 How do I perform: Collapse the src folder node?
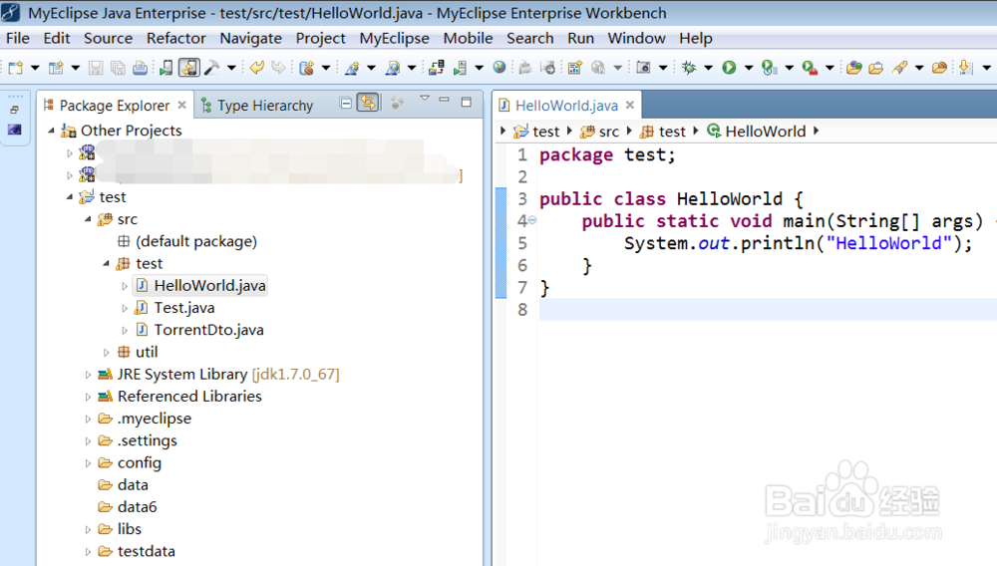tap(88, 219)
